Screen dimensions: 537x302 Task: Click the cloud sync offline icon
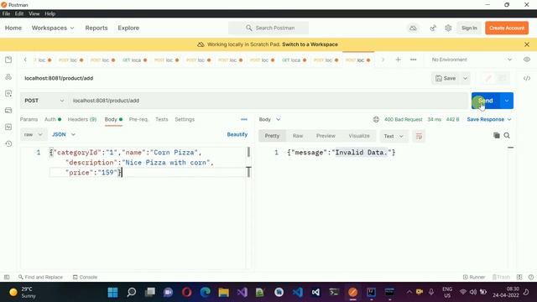pos(413,28)
